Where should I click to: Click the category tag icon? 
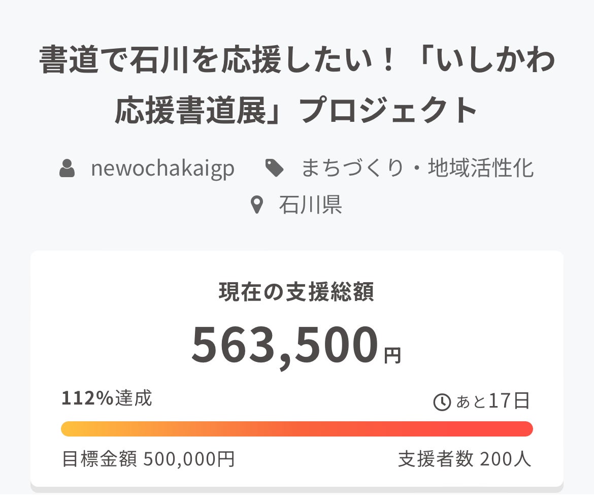(x=275, y=169)
